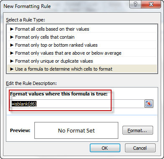This screenshot has width=164, height=159.
Task: Choose Format only top or bottom ranked values
Action: (82, 45)
